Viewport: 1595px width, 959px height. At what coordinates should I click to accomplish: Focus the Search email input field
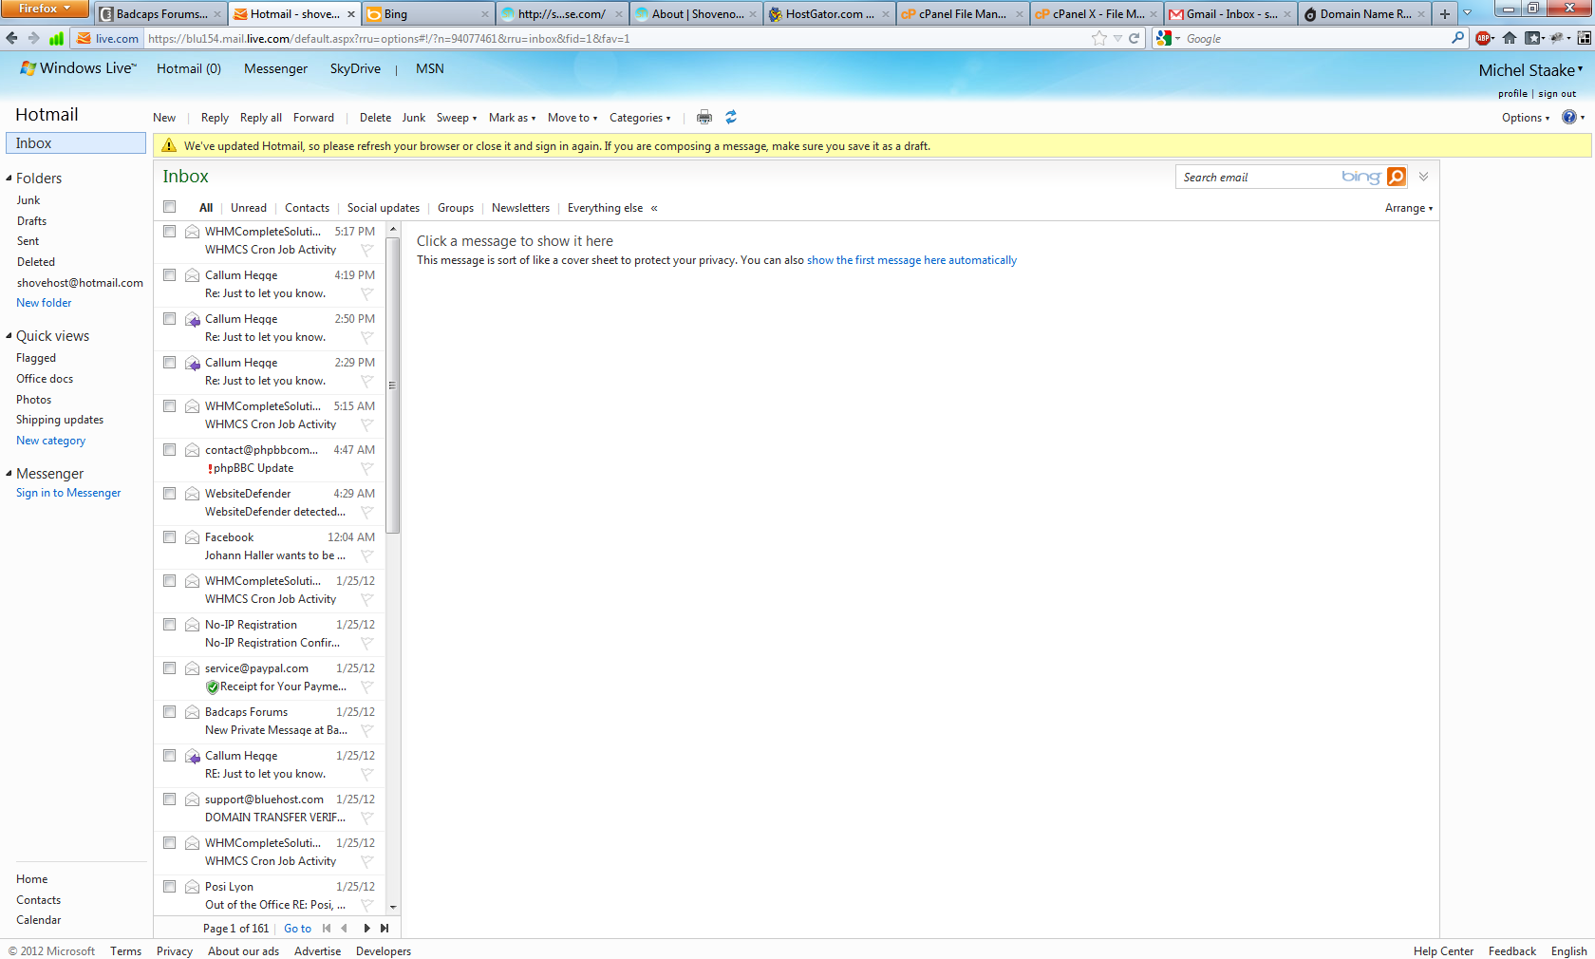click(1258, 178)
